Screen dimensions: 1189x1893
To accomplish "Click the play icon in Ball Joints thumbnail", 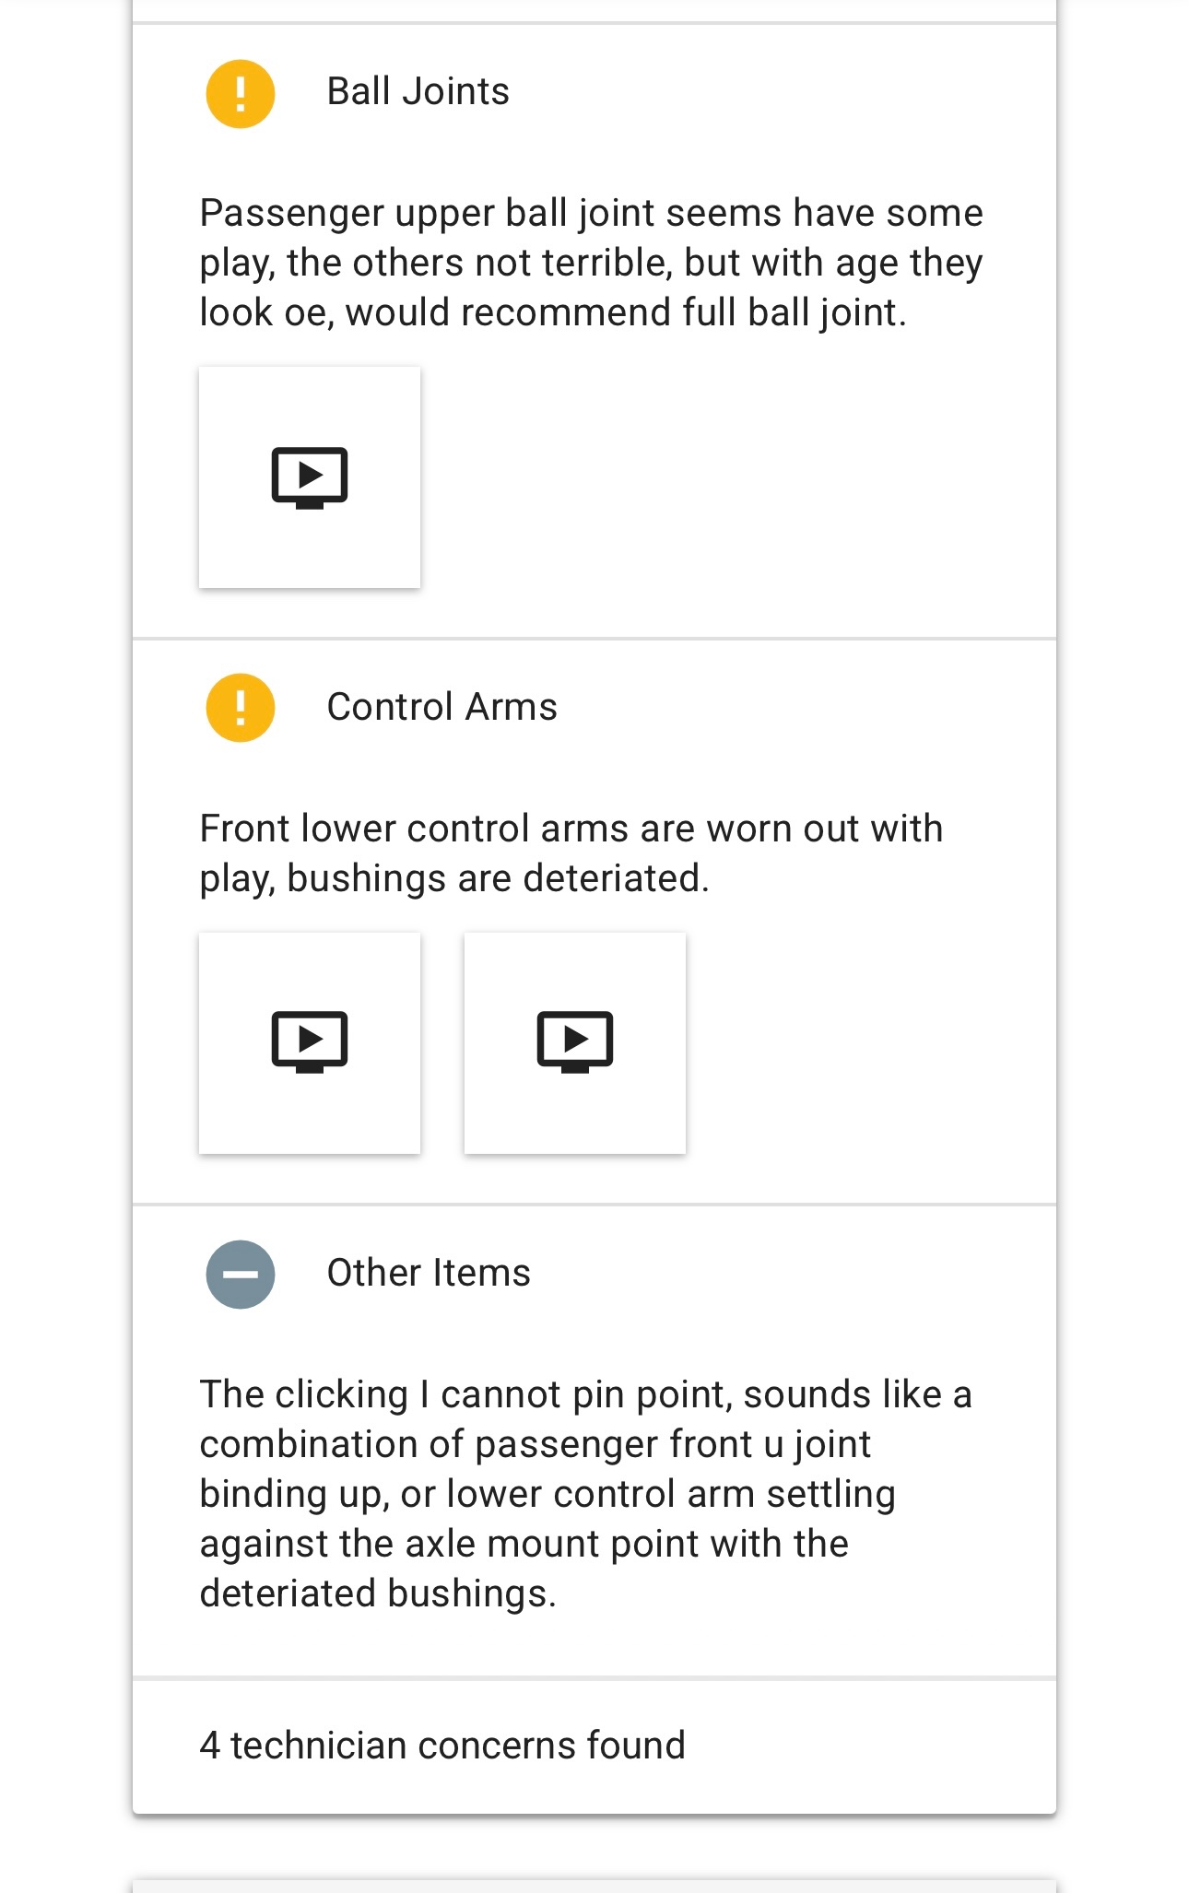I will [x=310, y=476].
